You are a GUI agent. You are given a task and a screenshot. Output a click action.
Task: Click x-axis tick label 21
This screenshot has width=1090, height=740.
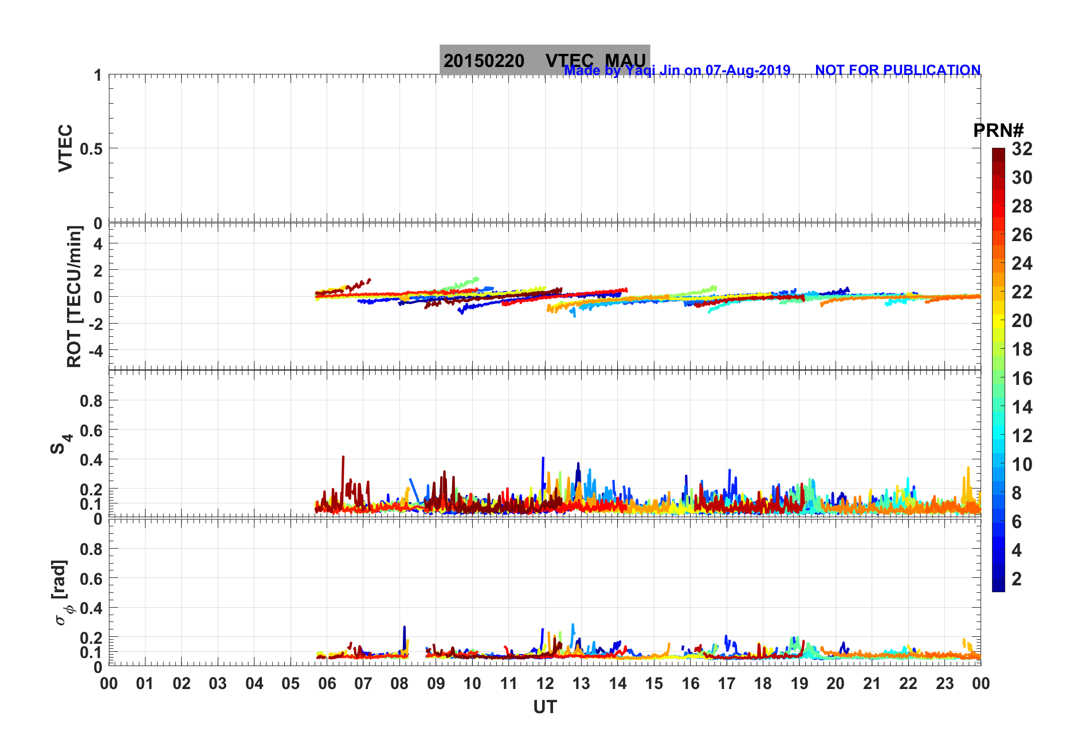[872, 683]
